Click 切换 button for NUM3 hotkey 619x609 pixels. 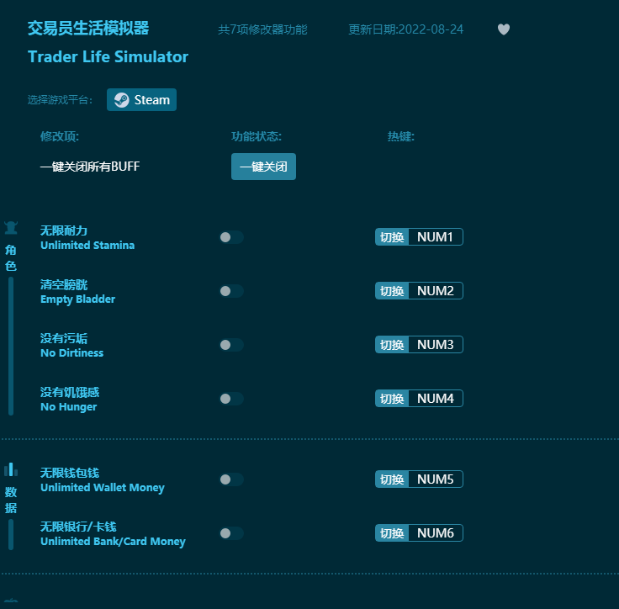(x=392, y=344)
